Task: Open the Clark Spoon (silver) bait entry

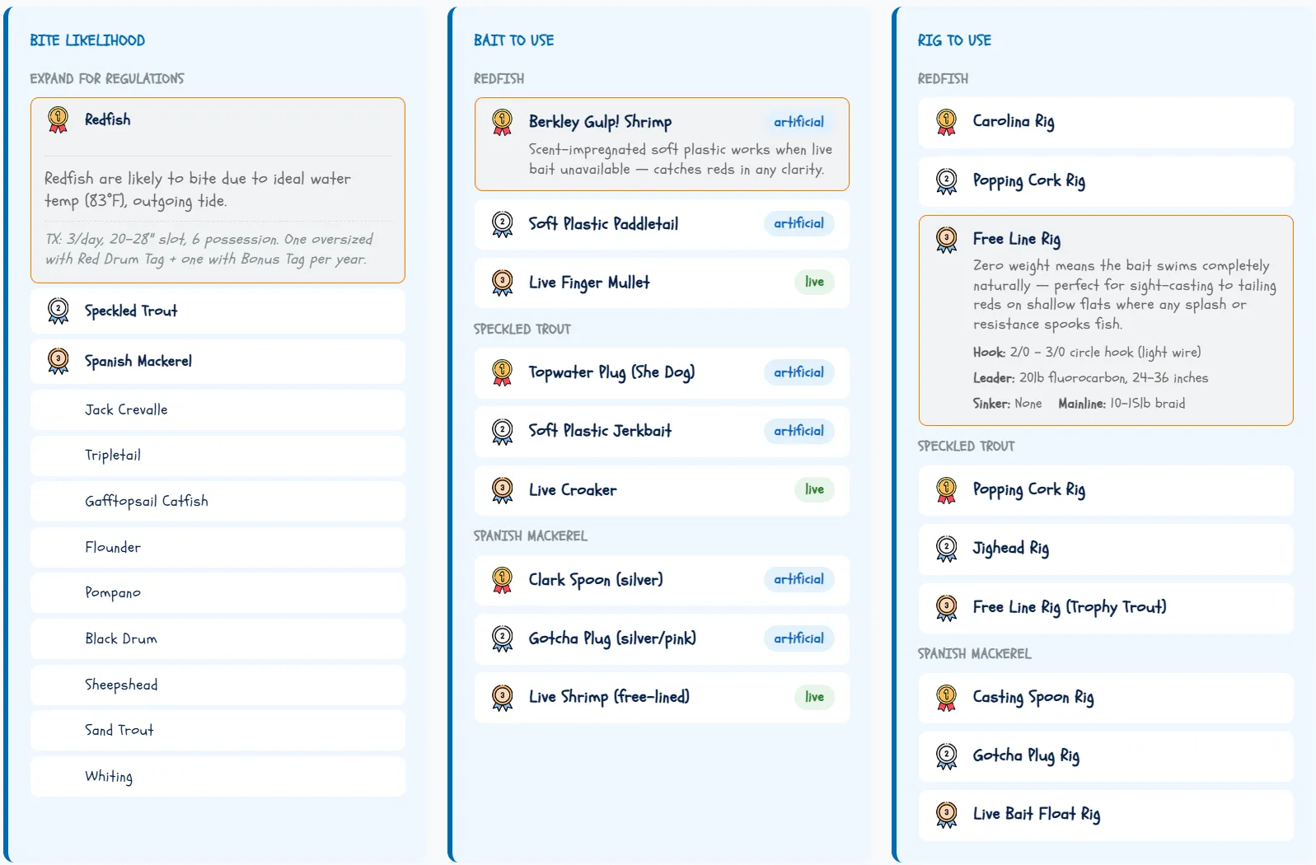Action: point(662,580)
